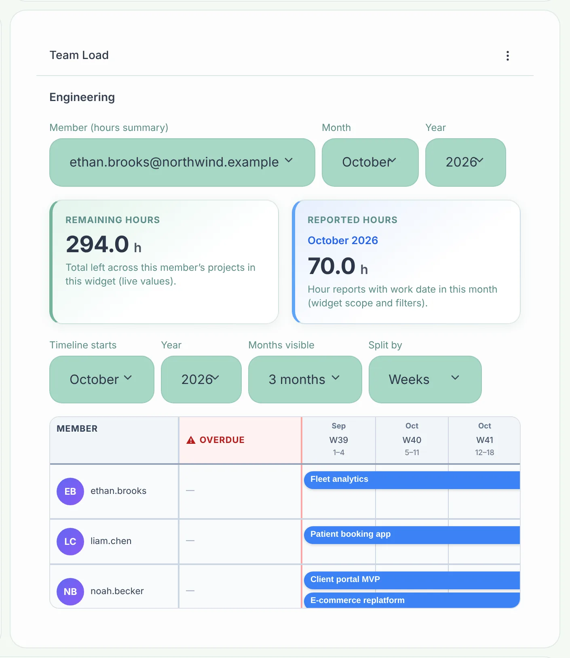Open the summary Year dropdown showing 2026
The height and width of the screenshot is (658, 570).
[x=465, y=162]
